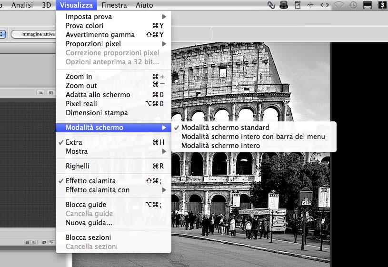
Task: Choose Adatta allo schermo
Action: (114, 95)
